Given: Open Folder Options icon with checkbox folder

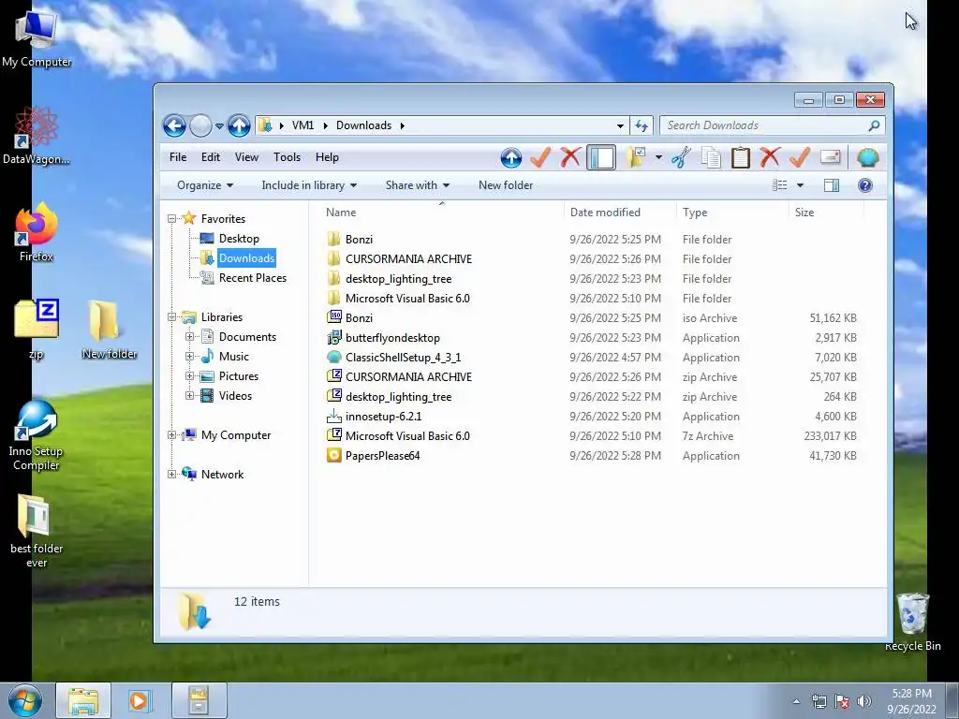Looking at the screenshot, I should [636, 157].
